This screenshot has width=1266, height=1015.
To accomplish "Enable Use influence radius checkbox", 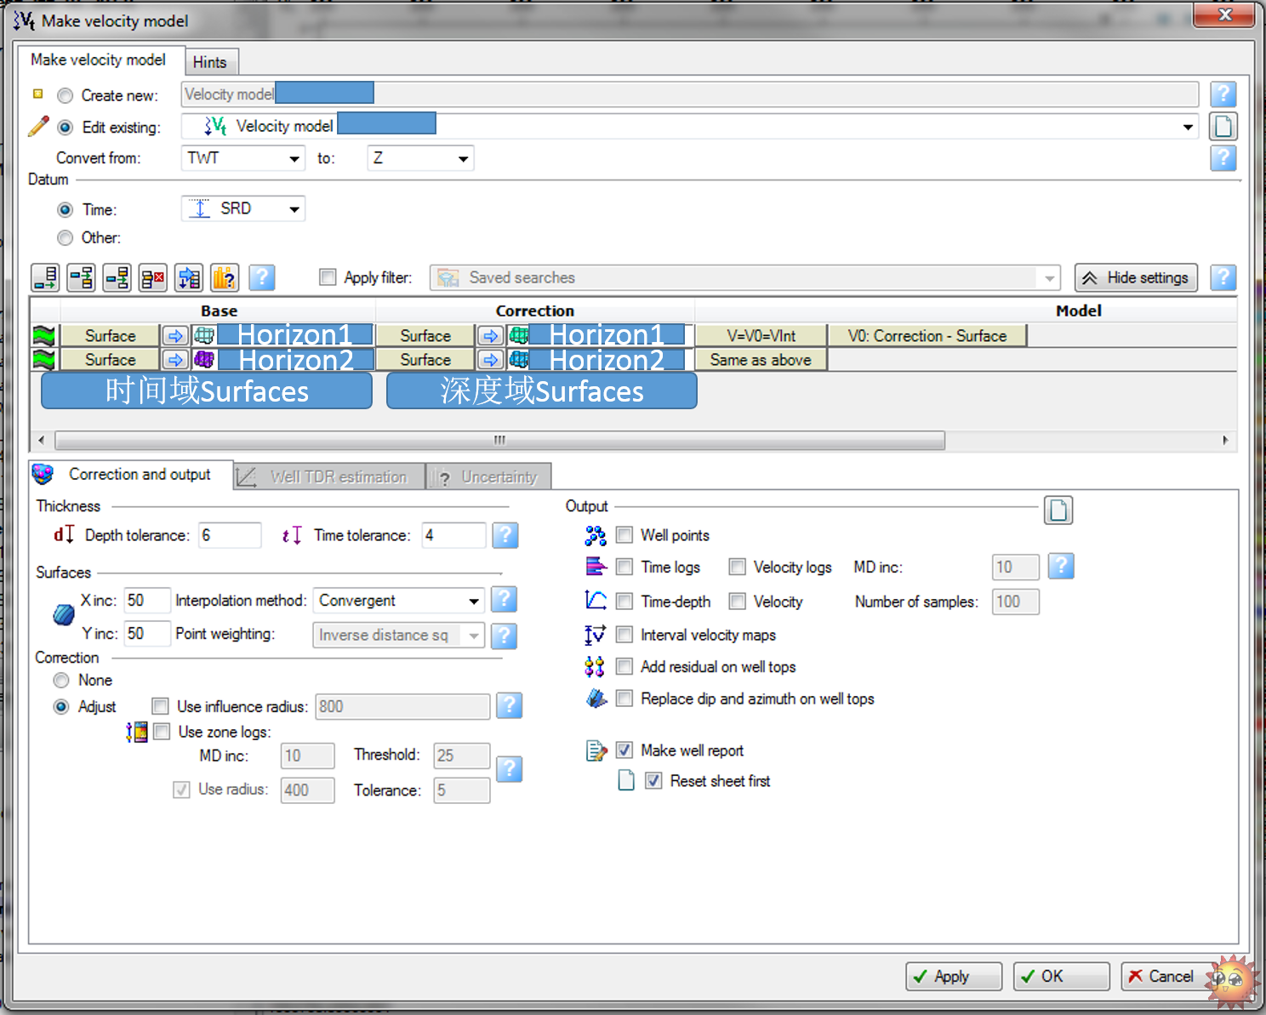I will tap(160, 706).
